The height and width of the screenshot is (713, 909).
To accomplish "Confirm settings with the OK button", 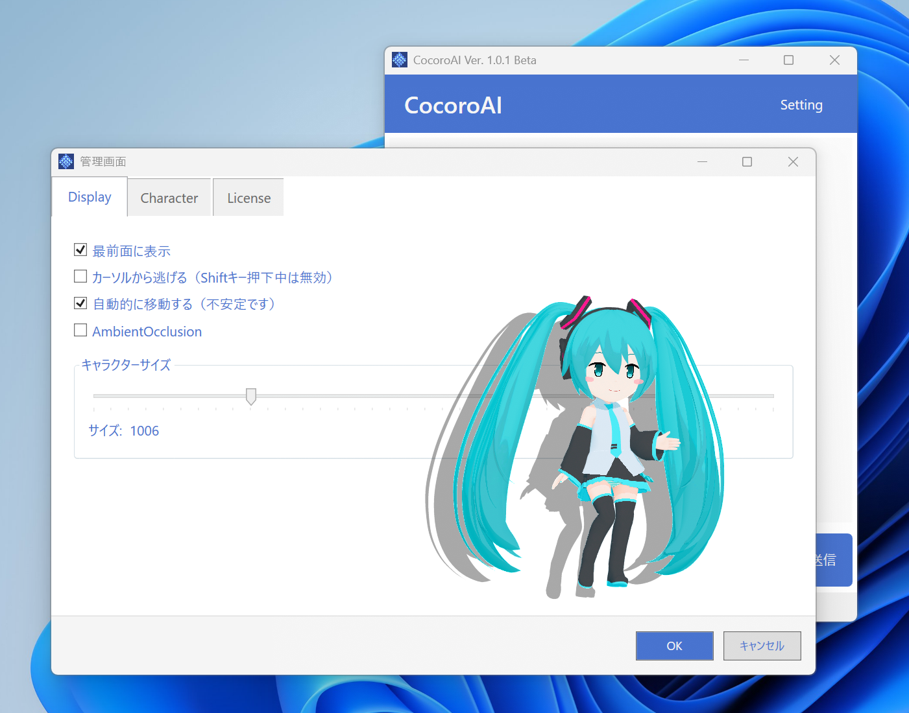I will (x=674, y=646).
